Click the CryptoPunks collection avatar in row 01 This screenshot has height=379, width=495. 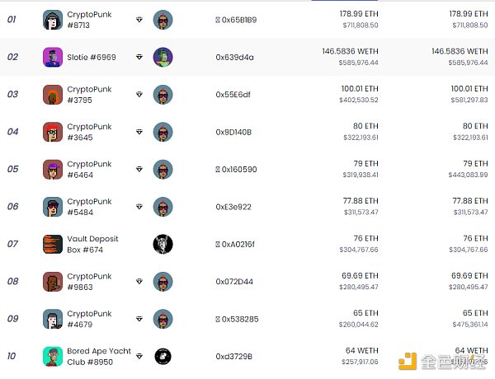coord(163,20)
